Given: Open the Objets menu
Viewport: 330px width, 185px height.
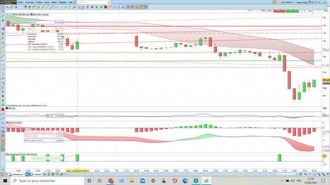Looking at the screenshot, I should [x=54, y=2].
